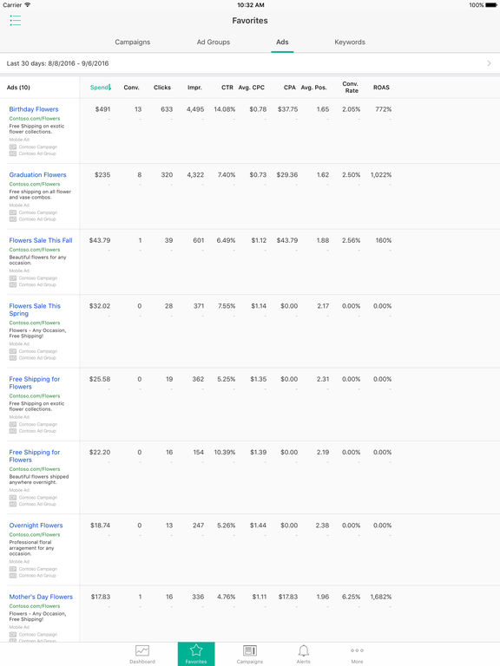Image resolution: width=500 pixels, height=666 pixels.
Task: Sort by the Conv. column header
Action: tap(131, 88)
